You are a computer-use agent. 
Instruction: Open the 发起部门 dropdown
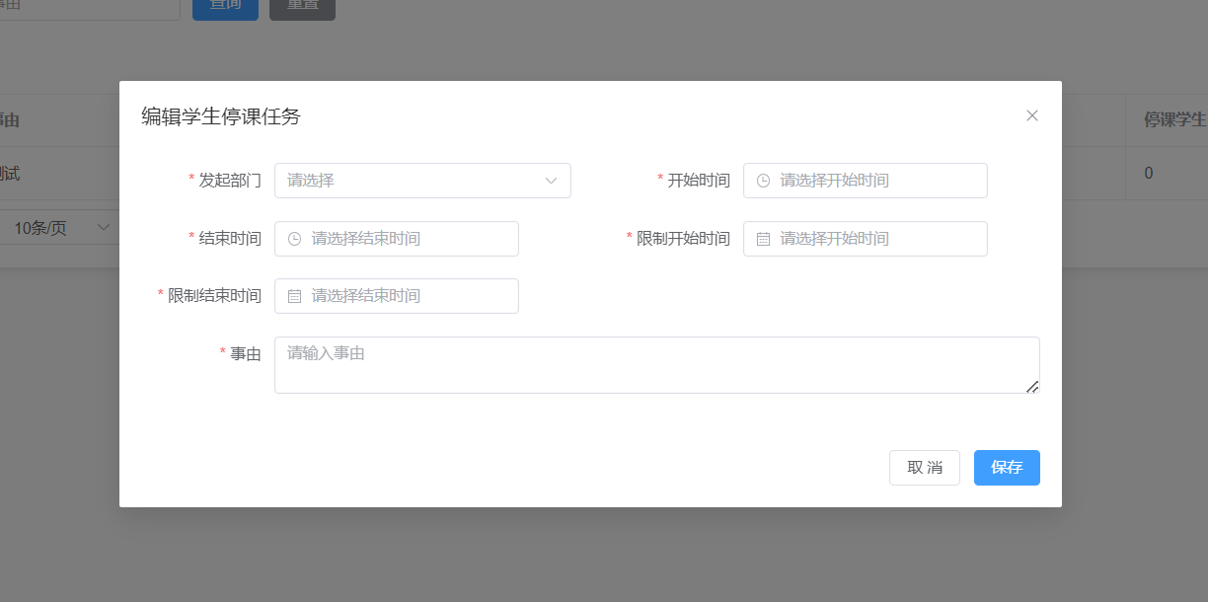pos(422,181)
